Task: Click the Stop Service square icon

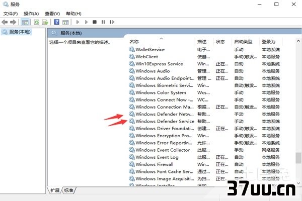Action: [95, 22]
